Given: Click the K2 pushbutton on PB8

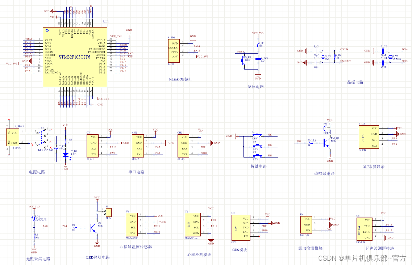Looking at the screenshot, I should pos(257,146).
